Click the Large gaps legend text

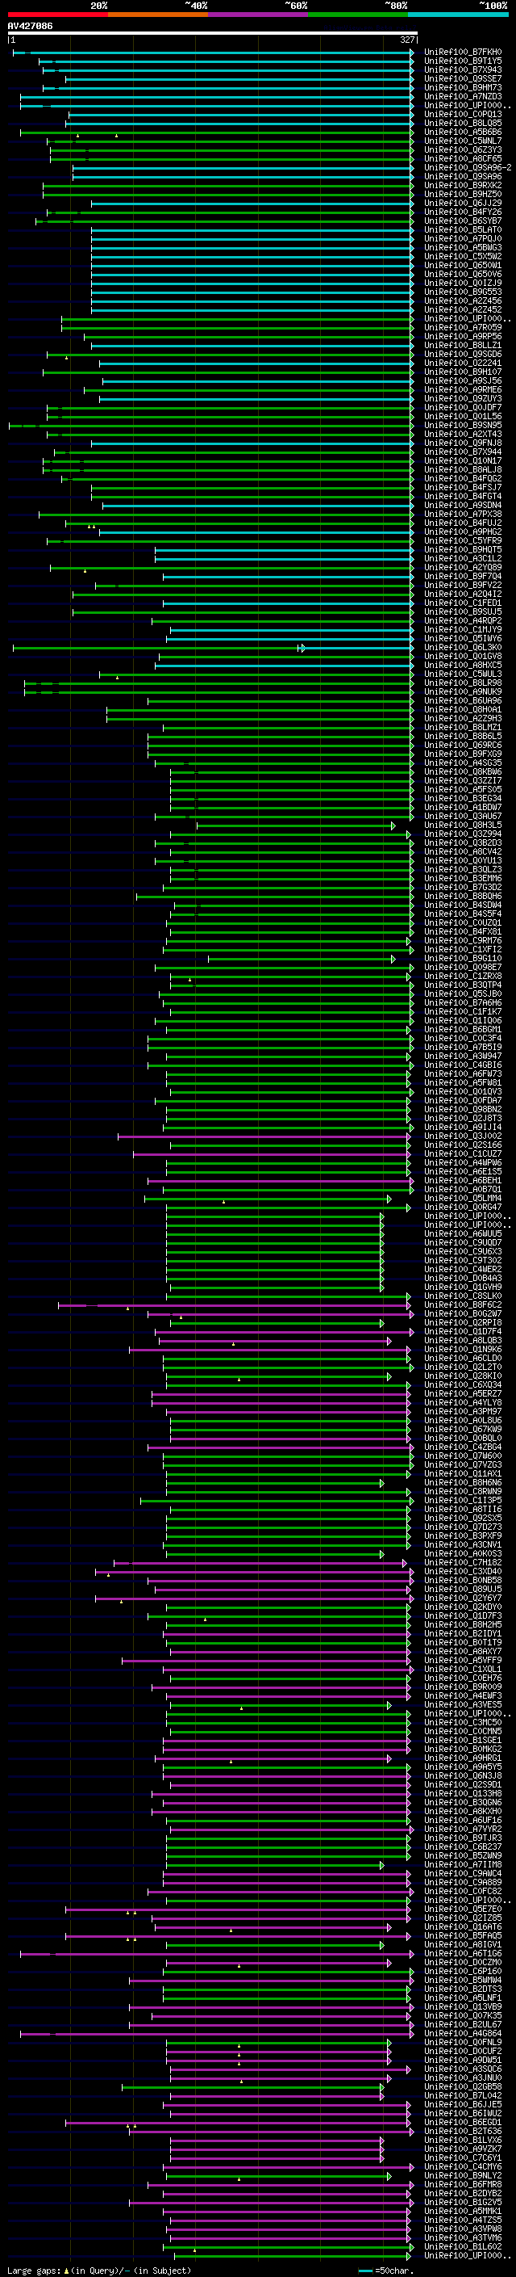coord(35,2270)
